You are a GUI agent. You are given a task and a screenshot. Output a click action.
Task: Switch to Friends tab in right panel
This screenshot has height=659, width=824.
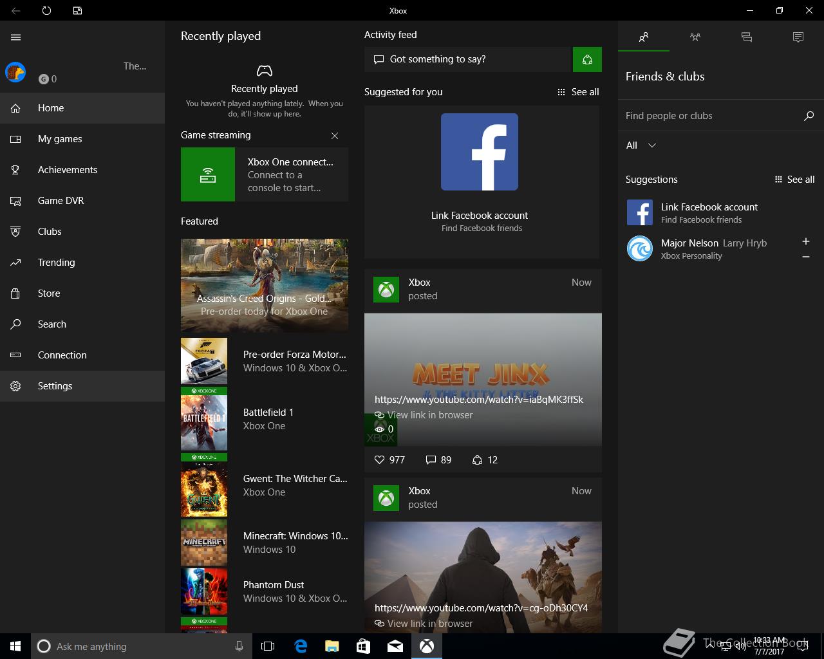(x=644, y=37)
